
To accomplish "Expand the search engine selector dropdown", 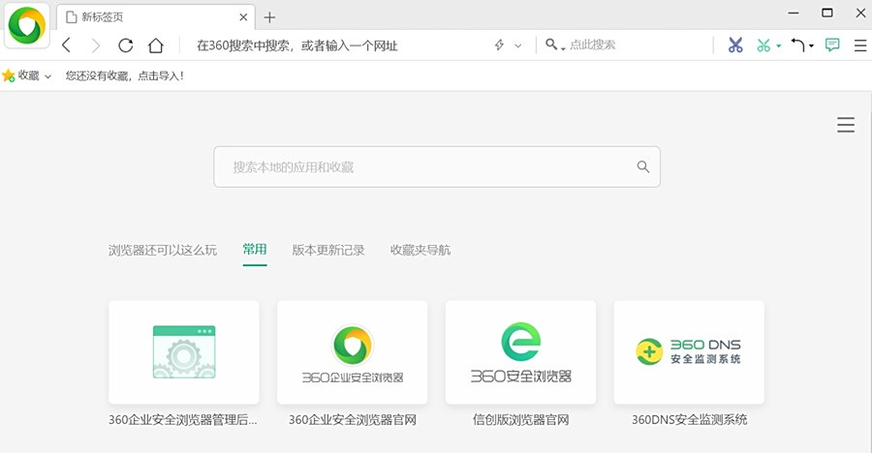I will coord(554,45).
